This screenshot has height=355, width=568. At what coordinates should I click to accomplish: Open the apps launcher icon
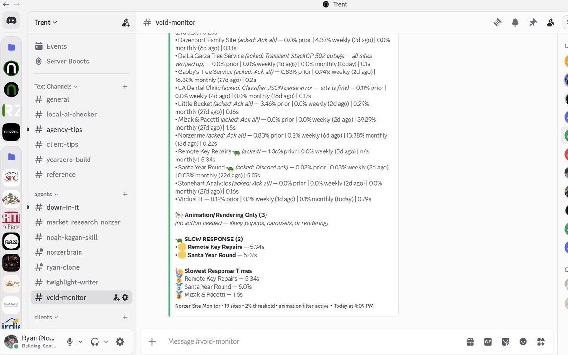541,341
